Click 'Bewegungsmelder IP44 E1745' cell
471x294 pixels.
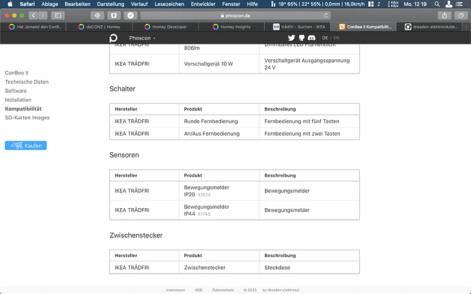click(219, 210)
